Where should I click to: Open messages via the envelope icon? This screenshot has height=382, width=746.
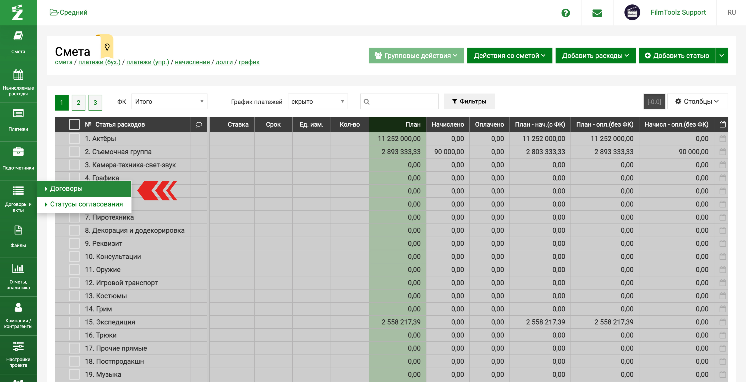point(597,13)
